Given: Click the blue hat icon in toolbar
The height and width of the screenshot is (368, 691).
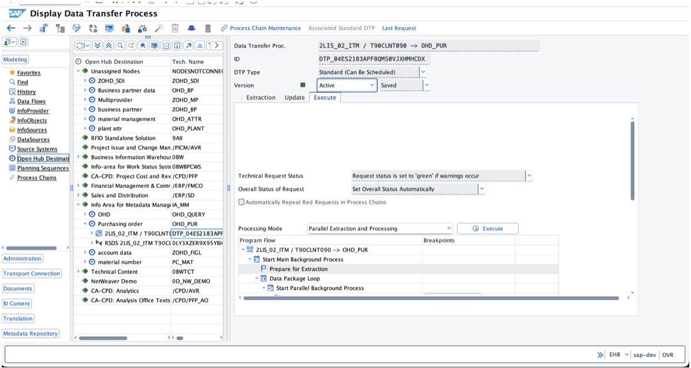Looking at the screenshot, I should 192,28.
